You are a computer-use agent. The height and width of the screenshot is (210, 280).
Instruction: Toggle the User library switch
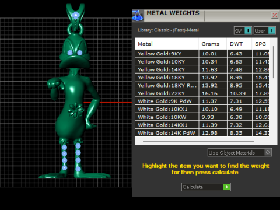pyautogui.click(x=265, y=30)
